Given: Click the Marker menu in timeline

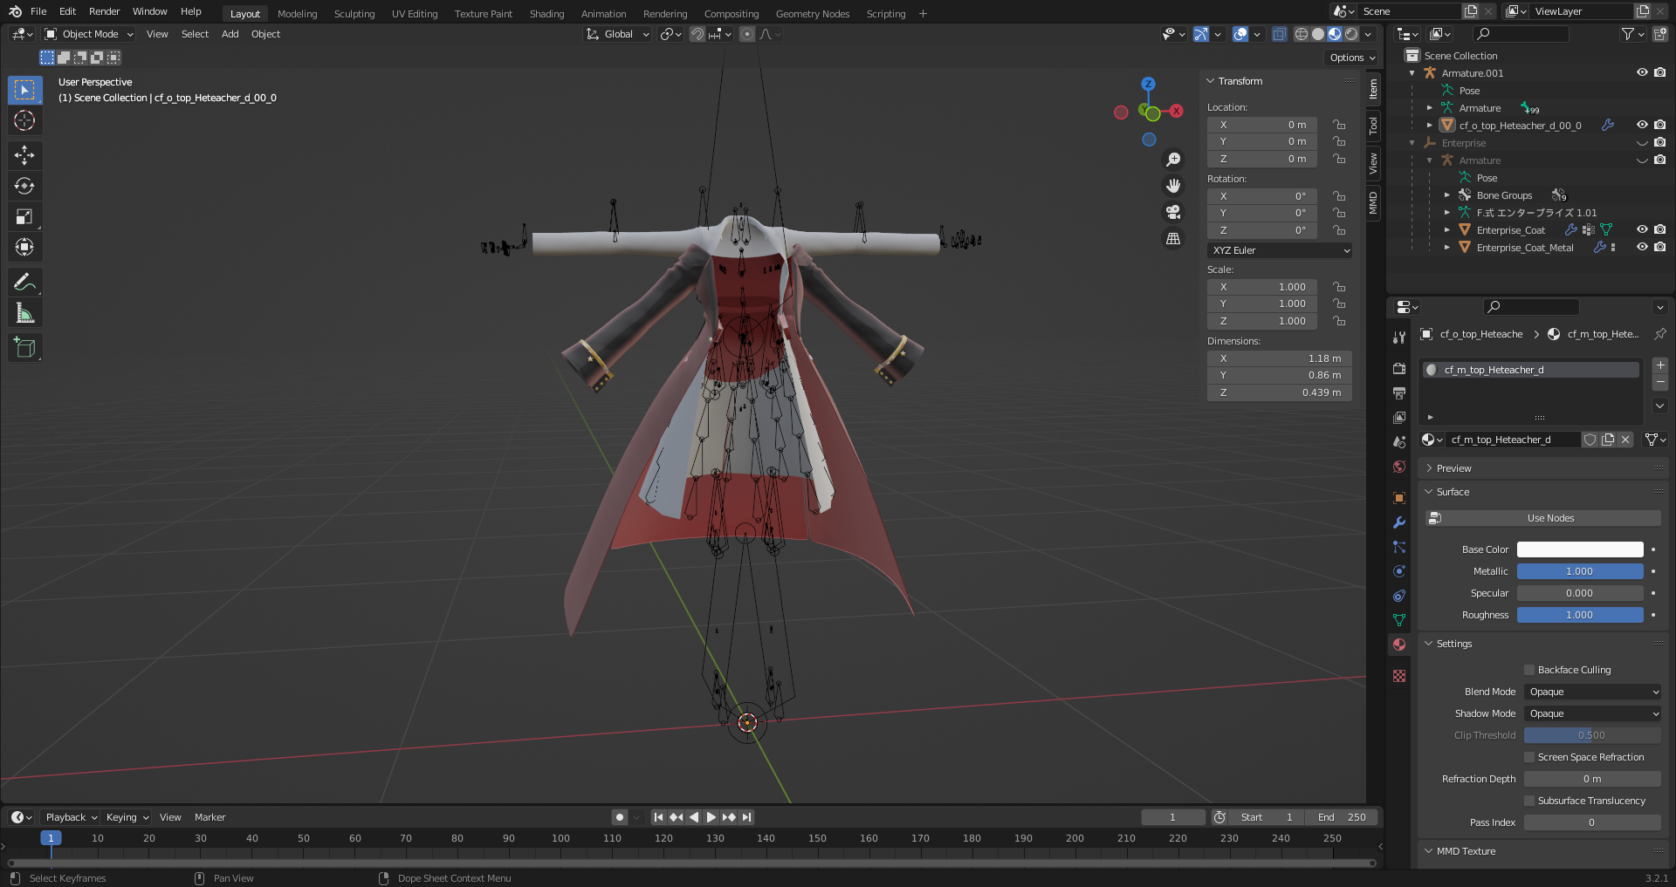Looking at the screenshot, I should coord(209,817).
